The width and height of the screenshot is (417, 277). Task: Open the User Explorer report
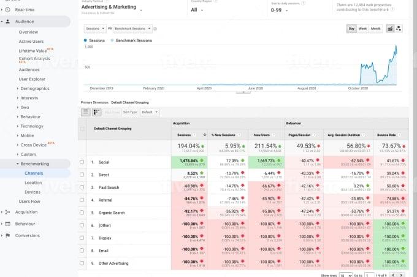click(32, 79)
